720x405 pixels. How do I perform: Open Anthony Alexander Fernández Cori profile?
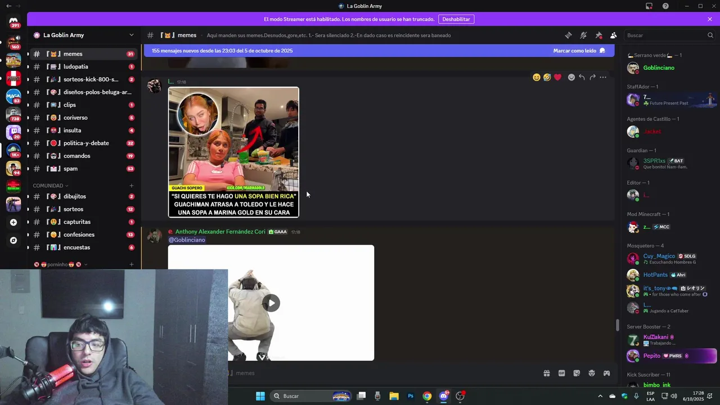220,232
